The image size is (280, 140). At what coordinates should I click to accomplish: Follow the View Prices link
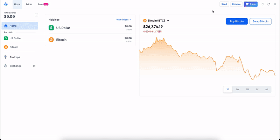[124, 20]
